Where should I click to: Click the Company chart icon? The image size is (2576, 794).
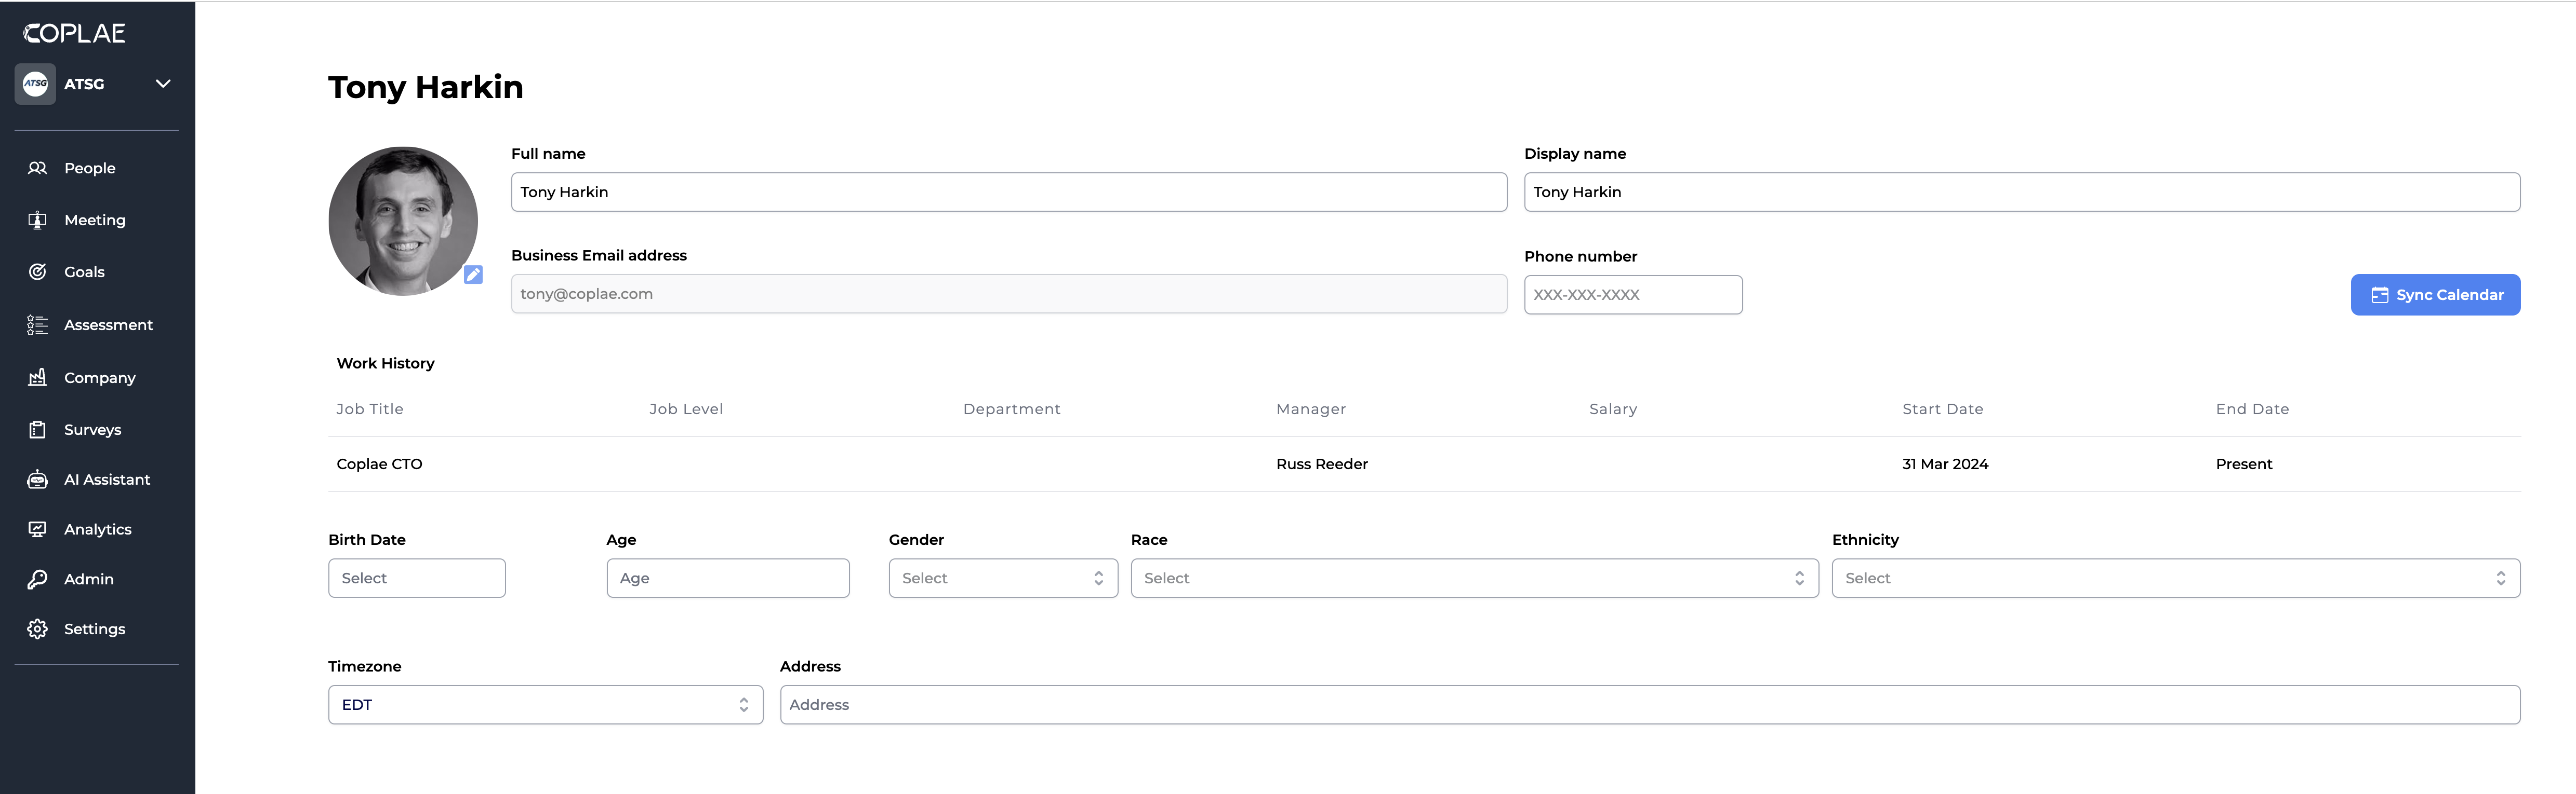coord(37,377)
